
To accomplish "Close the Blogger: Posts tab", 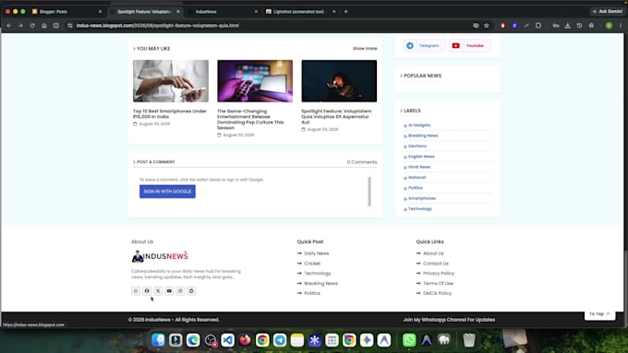I will tap(100, 12).
